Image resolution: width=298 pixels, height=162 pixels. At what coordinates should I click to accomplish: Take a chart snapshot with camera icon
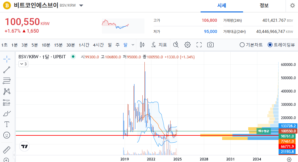click(210, 45)
